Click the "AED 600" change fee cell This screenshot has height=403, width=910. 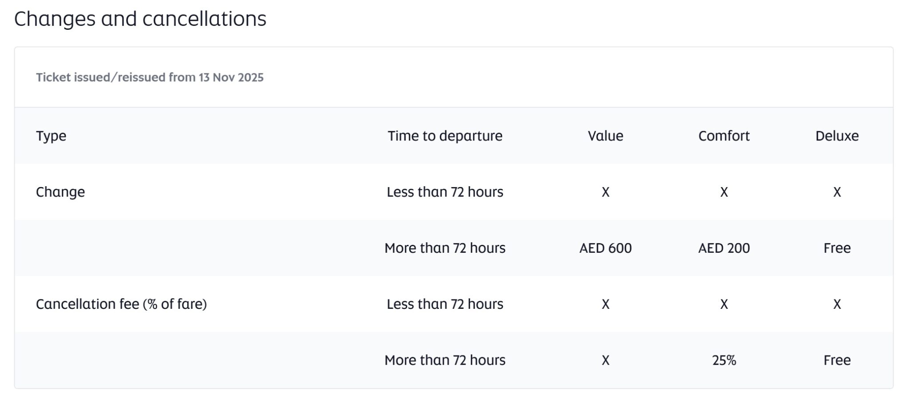click(605, 248)
